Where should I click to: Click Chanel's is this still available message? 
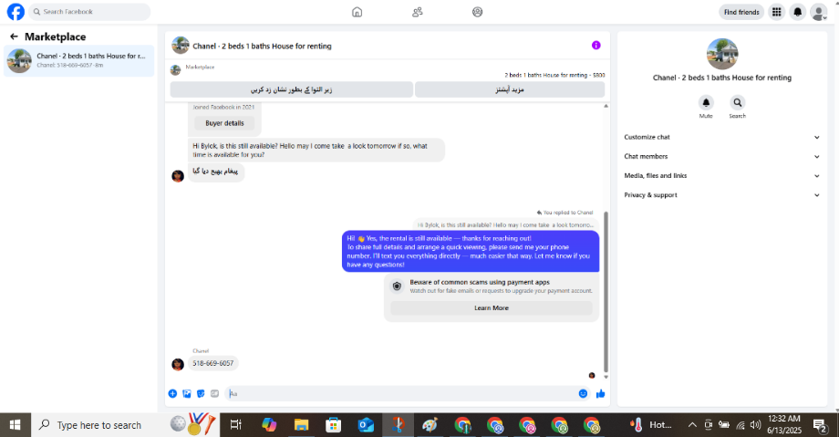[316, 150]
